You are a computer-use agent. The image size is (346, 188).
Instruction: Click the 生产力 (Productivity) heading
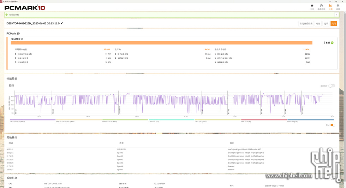point(118,49)
